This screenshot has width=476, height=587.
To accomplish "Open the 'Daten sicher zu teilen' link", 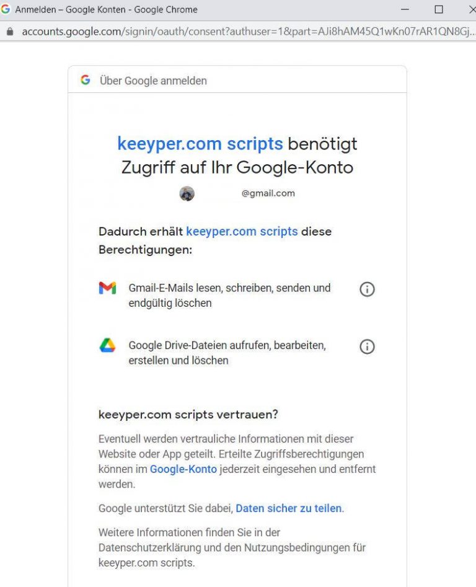I will [x=288, y=508].
